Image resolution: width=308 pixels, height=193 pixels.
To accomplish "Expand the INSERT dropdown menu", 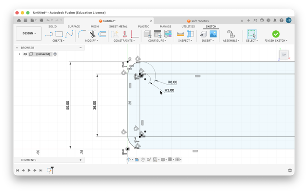I will coord(207,40).
